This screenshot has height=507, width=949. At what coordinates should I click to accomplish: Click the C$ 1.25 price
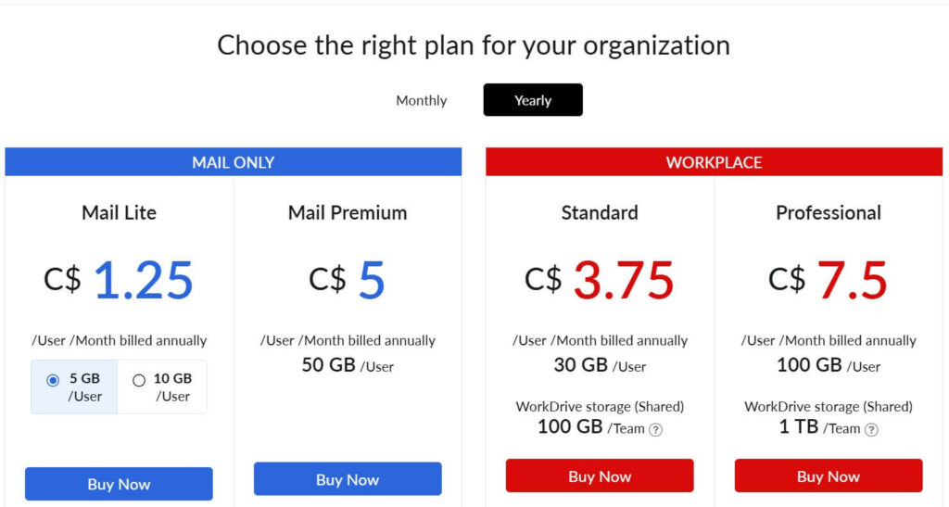pos(119,280)
